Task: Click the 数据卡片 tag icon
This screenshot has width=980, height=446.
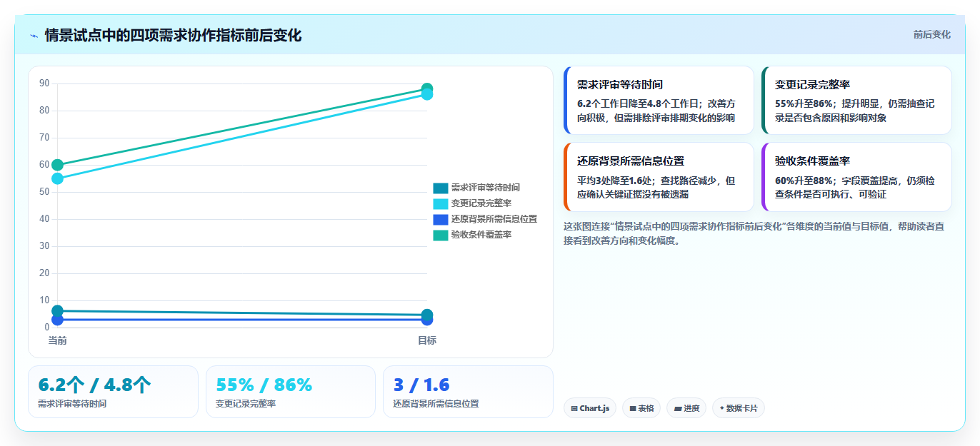Action: pyautogui.click(x=722, y=409)
